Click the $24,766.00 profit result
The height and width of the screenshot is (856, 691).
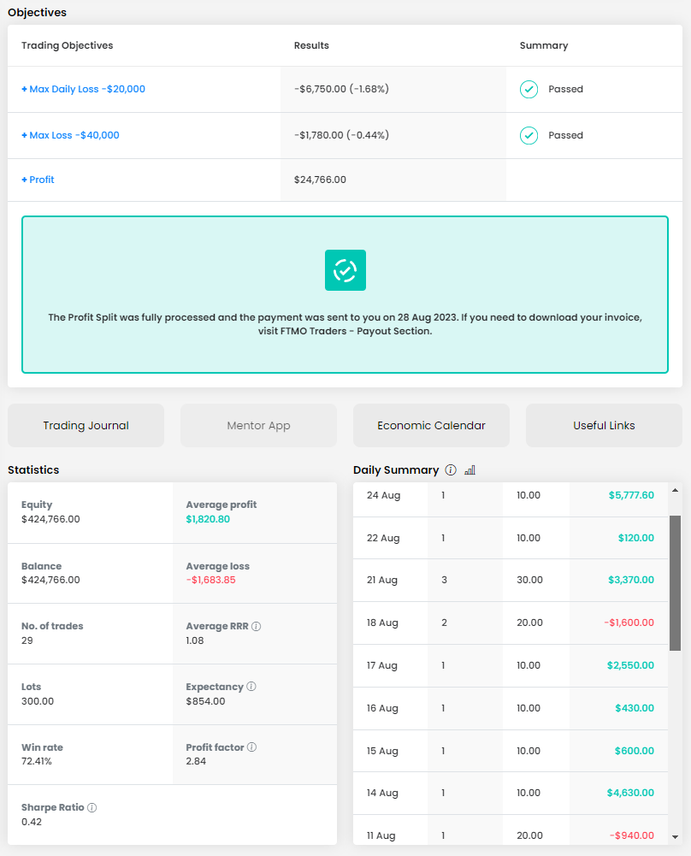[320, 180]
